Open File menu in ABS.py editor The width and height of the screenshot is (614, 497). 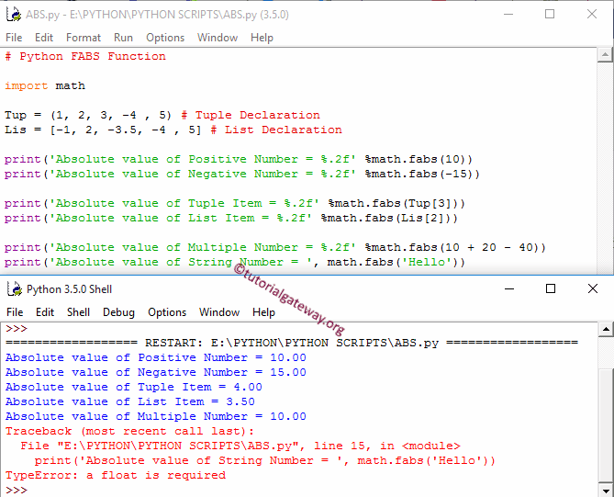click(x=14, y=38)
